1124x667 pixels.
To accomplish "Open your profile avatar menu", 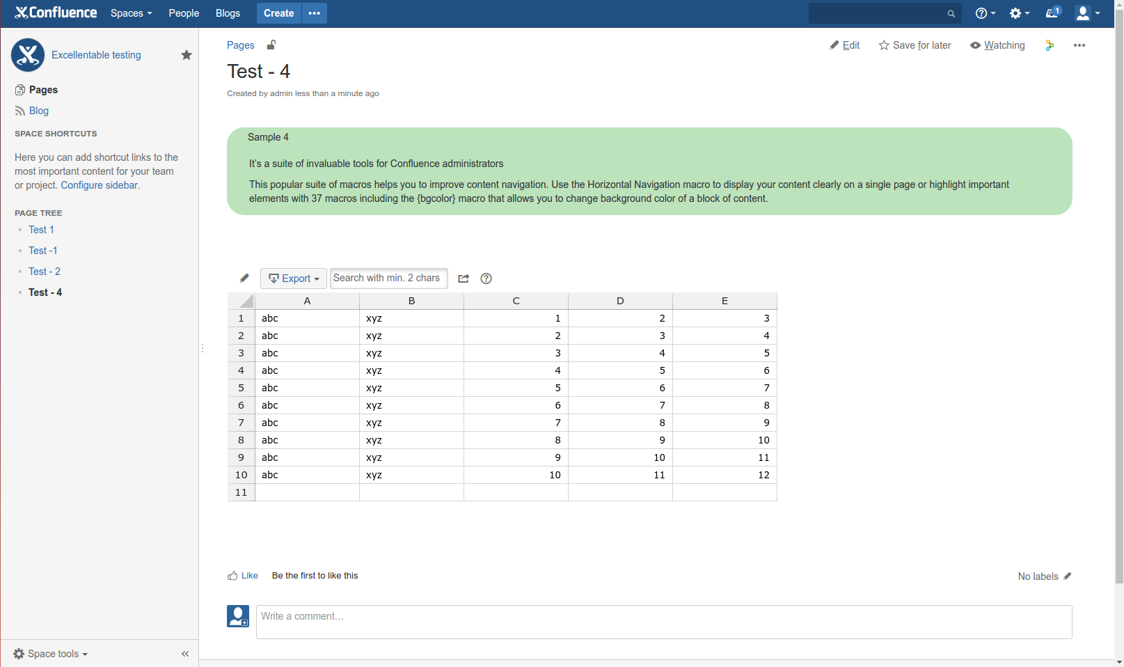I will coord(1083,13).
